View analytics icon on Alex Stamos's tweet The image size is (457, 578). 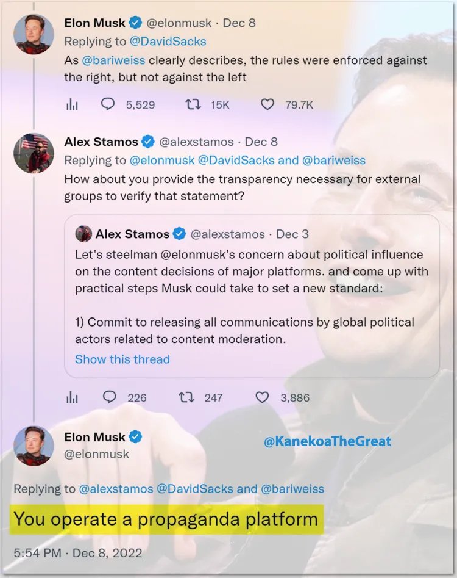pyautogui.click(x=71, y=397)
